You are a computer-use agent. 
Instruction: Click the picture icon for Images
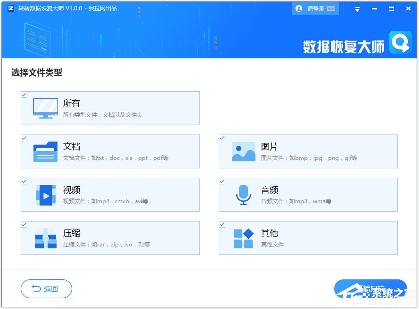tap(243, 151)
